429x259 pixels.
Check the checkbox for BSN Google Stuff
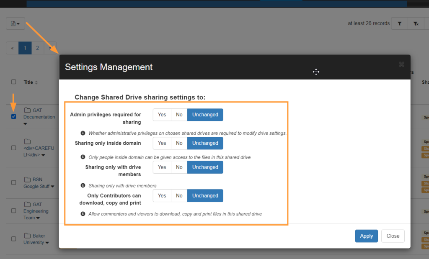click(x=13, y=182)
